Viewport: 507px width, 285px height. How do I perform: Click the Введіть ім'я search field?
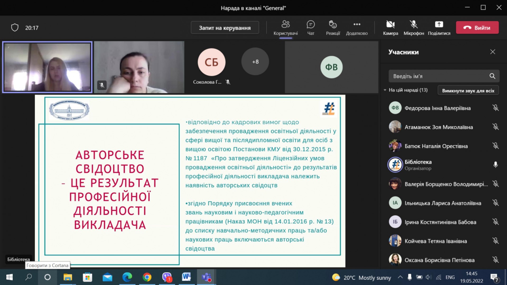439,76
